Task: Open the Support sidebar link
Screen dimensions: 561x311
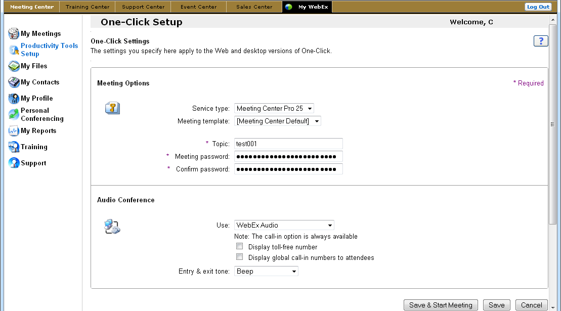Action: tap(33, 163)
